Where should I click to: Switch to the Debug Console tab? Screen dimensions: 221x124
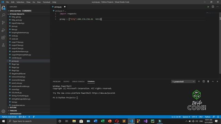78,82
